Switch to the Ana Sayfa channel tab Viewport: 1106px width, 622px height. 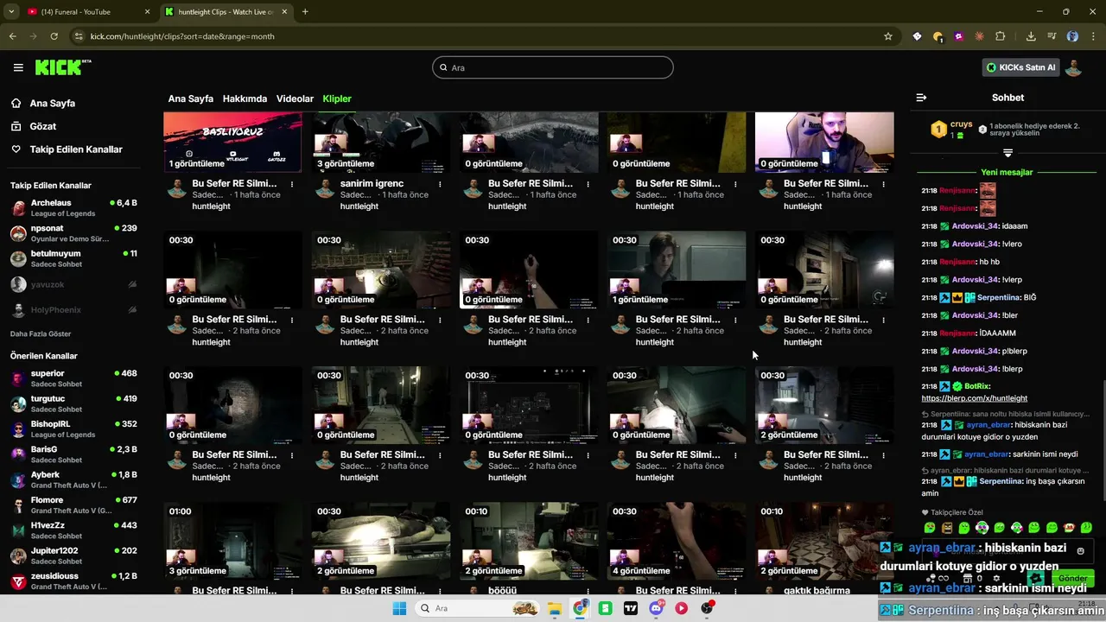(x=190, y=98)
